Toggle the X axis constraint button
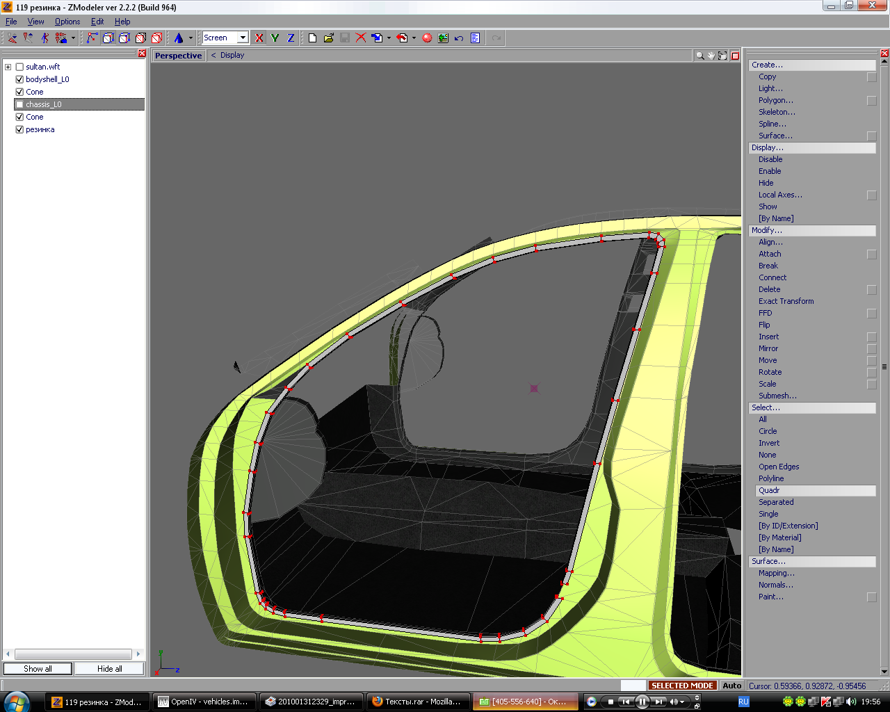Viewport: 890px width, 712px height. [259, 38]
